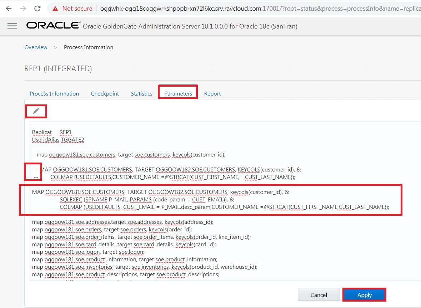Click the browser address bar URL

click(260, 9)
